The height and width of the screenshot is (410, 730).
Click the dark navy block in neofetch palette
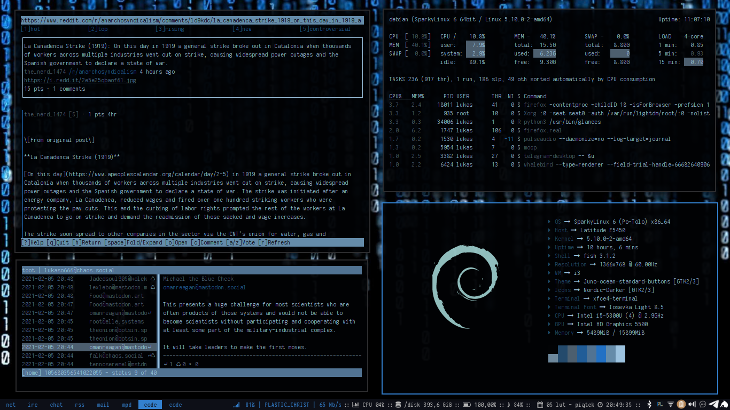(563, 354)
